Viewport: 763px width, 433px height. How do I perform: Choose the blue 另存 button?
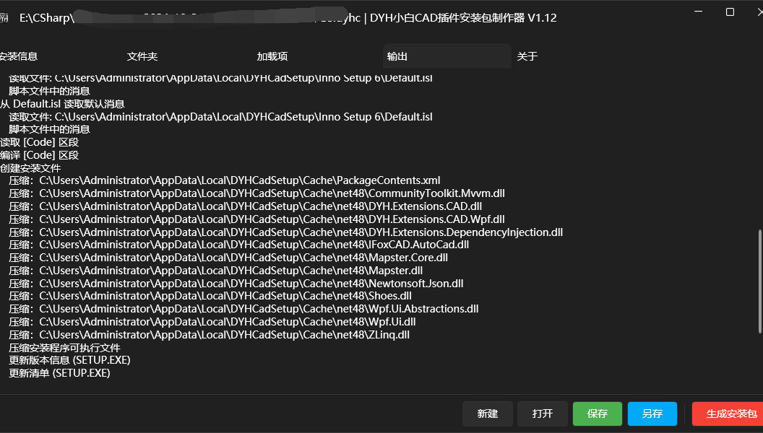coord(652,414)
